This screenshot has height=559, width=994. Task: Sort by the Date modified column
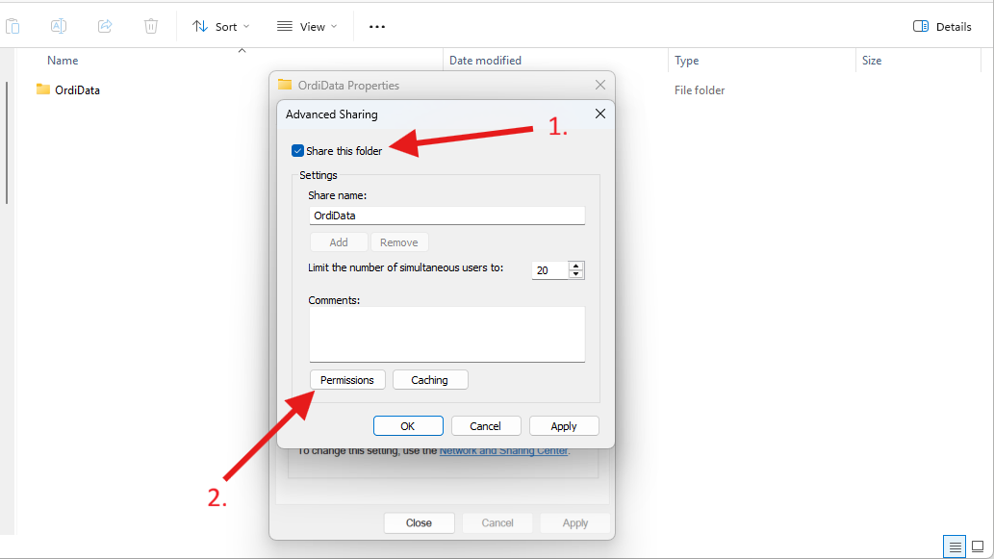pyautogui.click(x=485, y=61)
